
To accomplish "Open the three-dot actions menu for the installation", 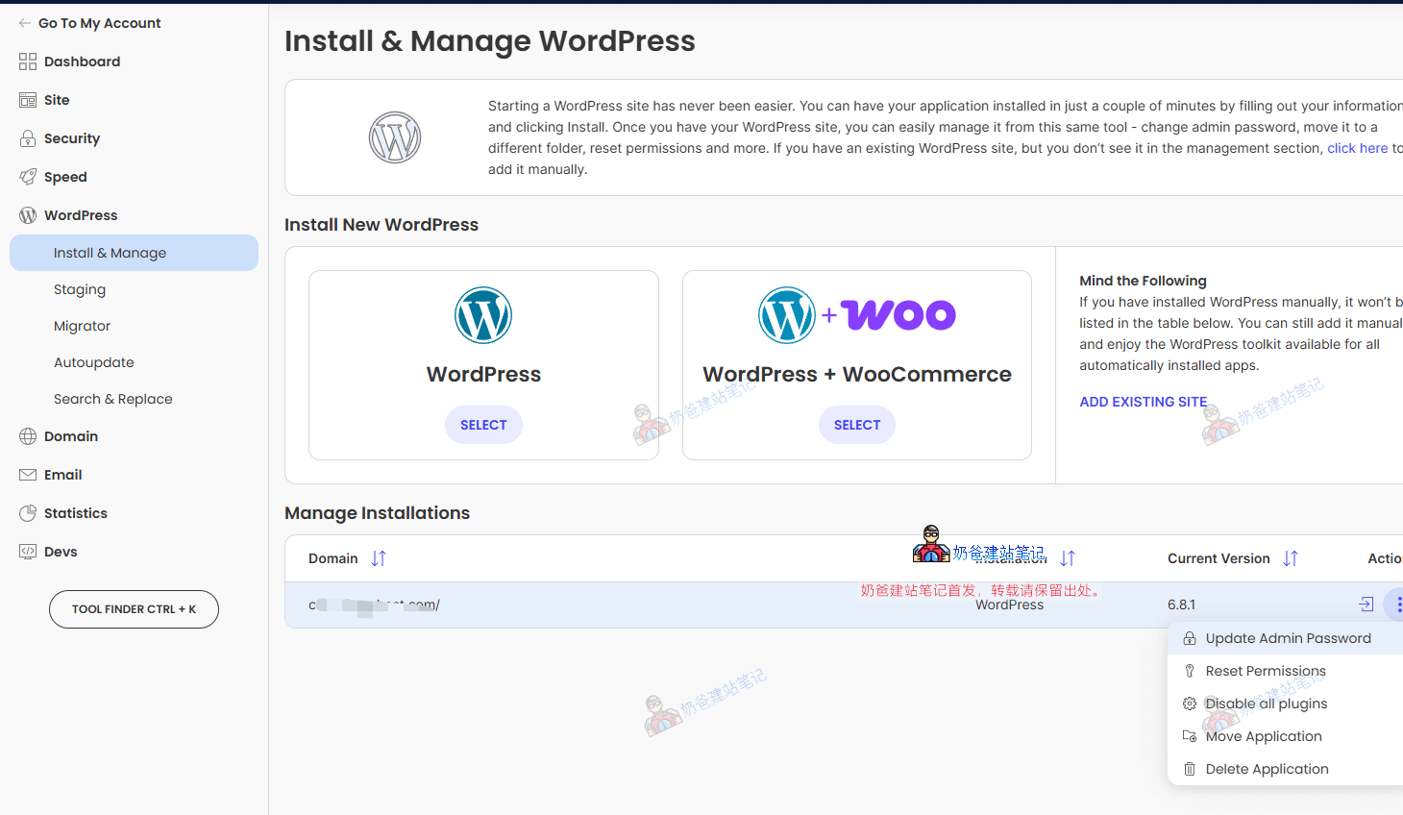I will point(1399,604).
